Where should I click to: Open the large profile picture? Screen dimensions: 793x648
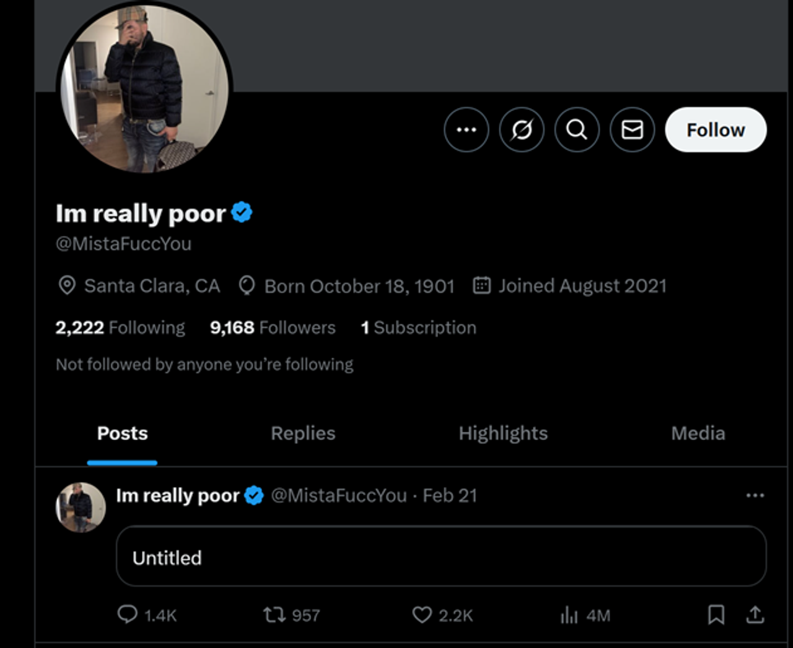pos(144,89)
